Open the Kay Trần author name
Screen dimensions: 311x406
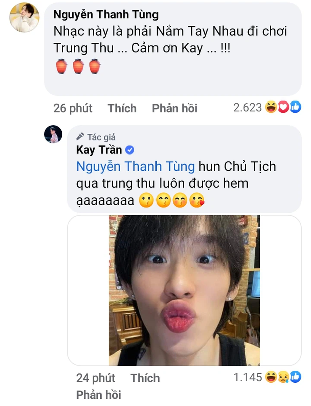(x=99, y=150)
